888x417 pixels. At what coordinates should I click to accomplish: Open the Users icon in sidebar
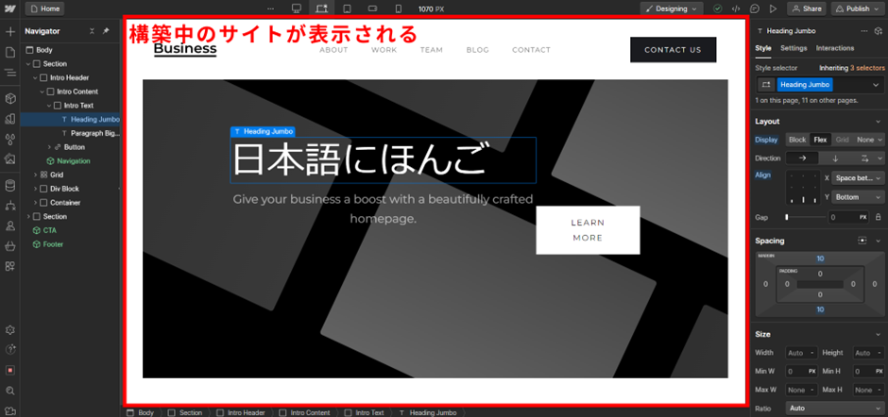click(x=9, y=225)
